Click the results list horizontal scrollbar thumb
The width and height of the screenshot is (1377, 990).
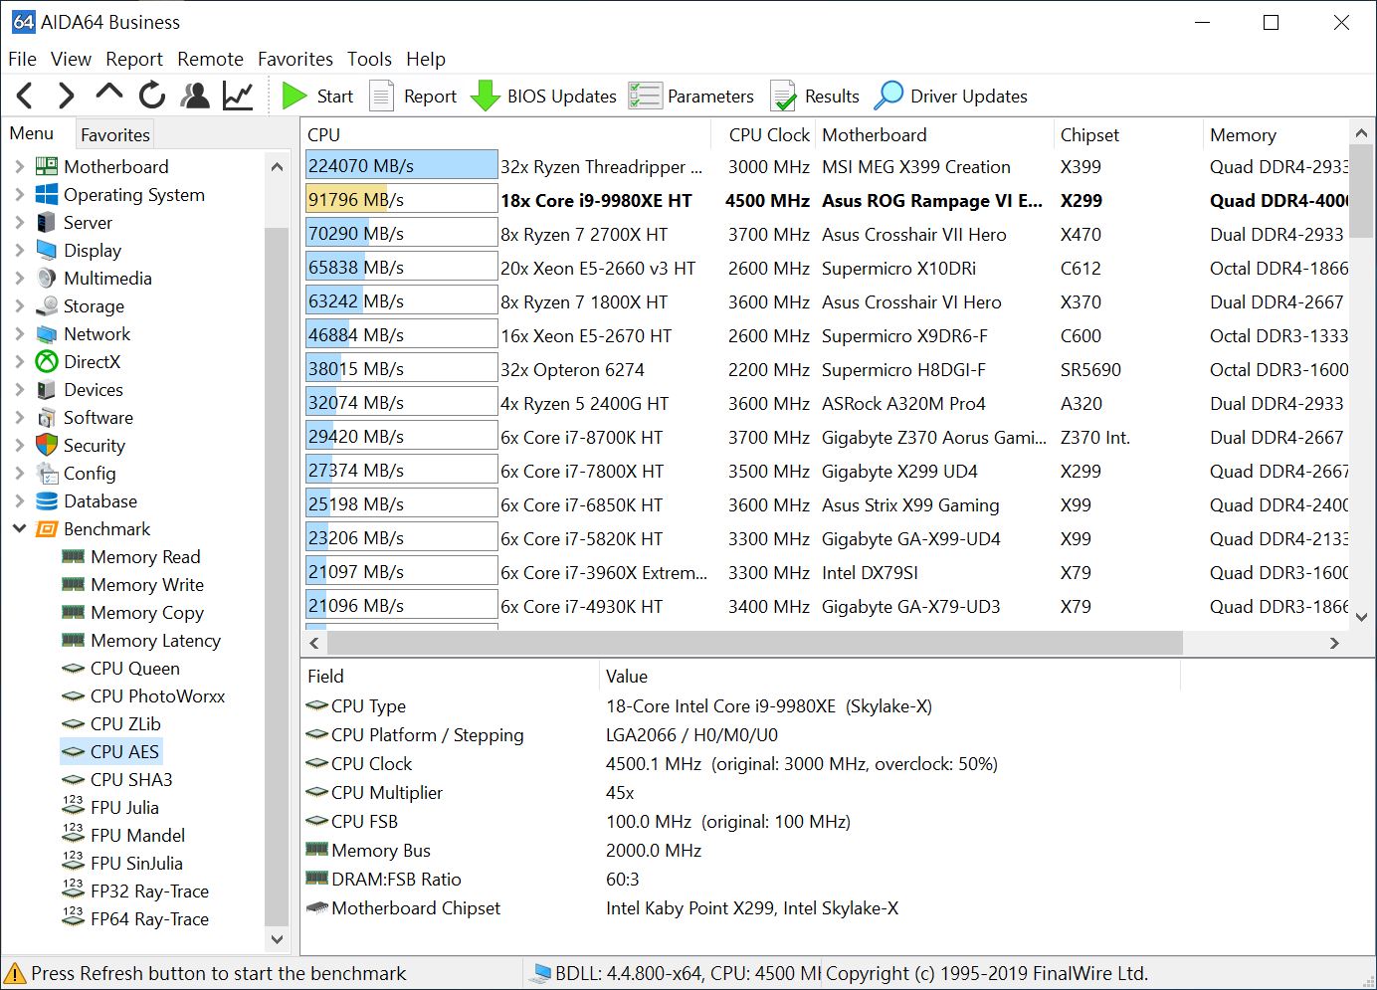click(x=755, y=643)
